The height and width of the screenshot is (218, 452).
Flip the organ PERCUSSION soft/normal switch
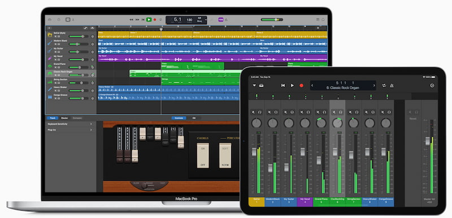click(x=225, y=155)
